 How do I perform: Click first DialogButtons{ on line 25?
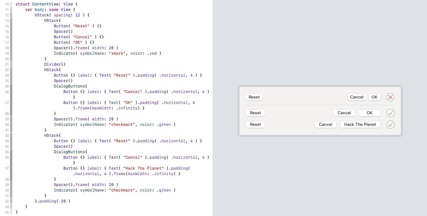coord(70,86)
